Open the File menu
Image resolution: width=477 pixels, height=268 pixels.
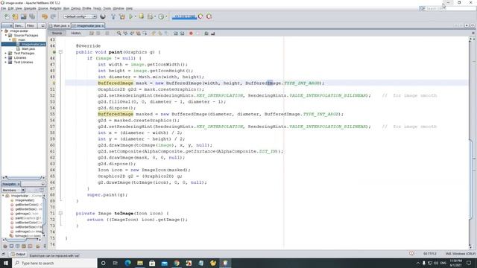3,8
